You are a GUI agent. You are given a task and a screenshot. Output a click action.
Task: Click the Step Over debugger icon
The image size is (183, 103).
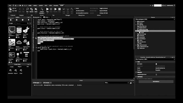pos(68,9)
